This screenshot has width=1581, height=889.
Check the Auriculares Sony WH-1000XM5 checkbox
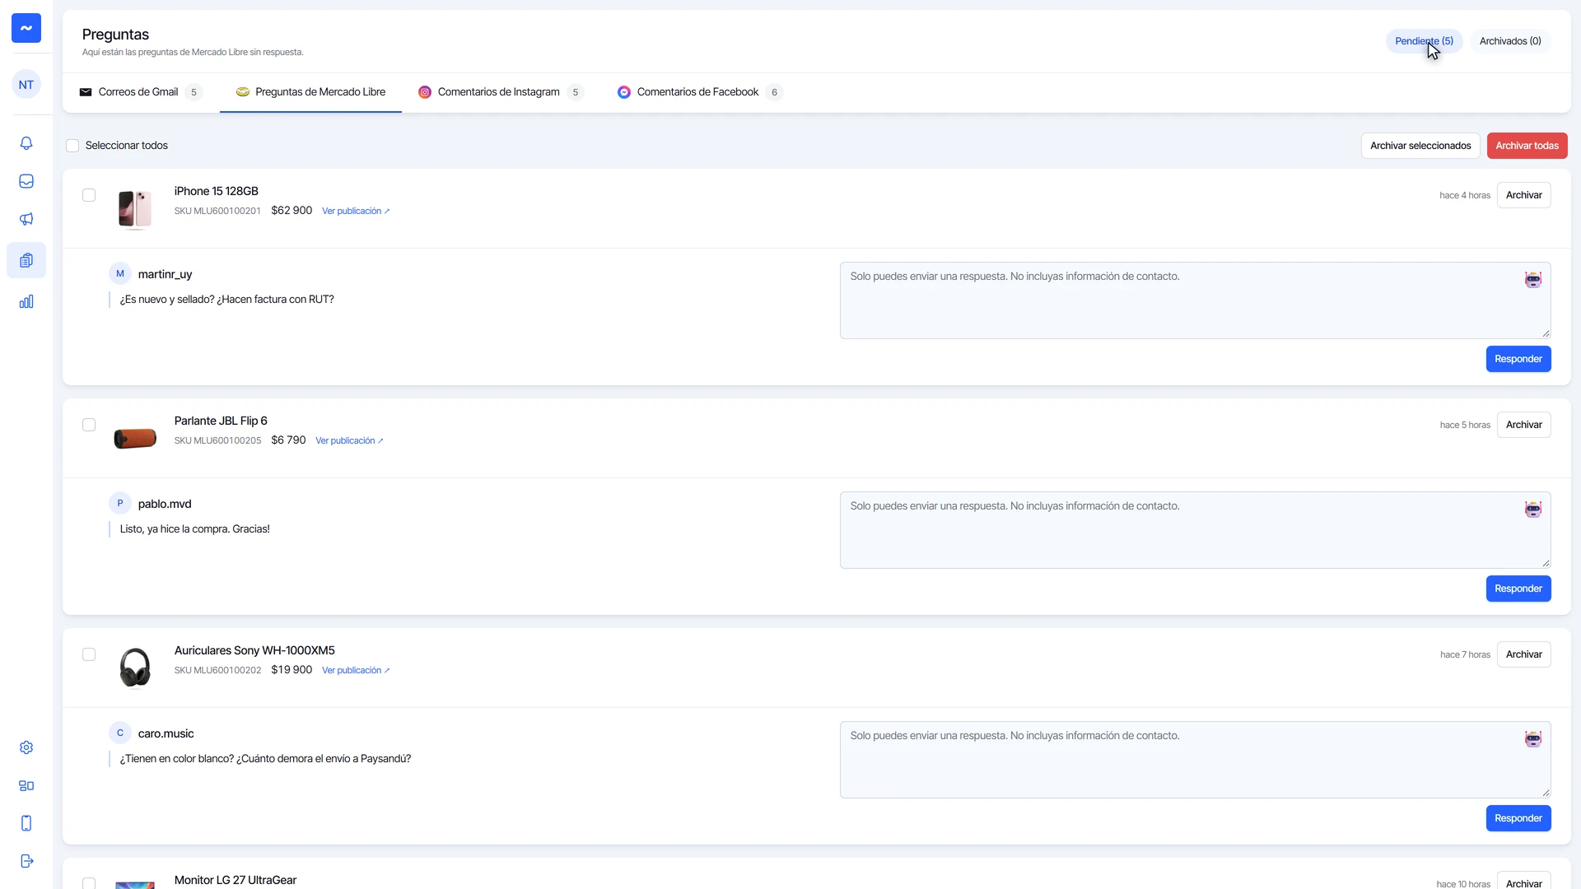[89, 654]
